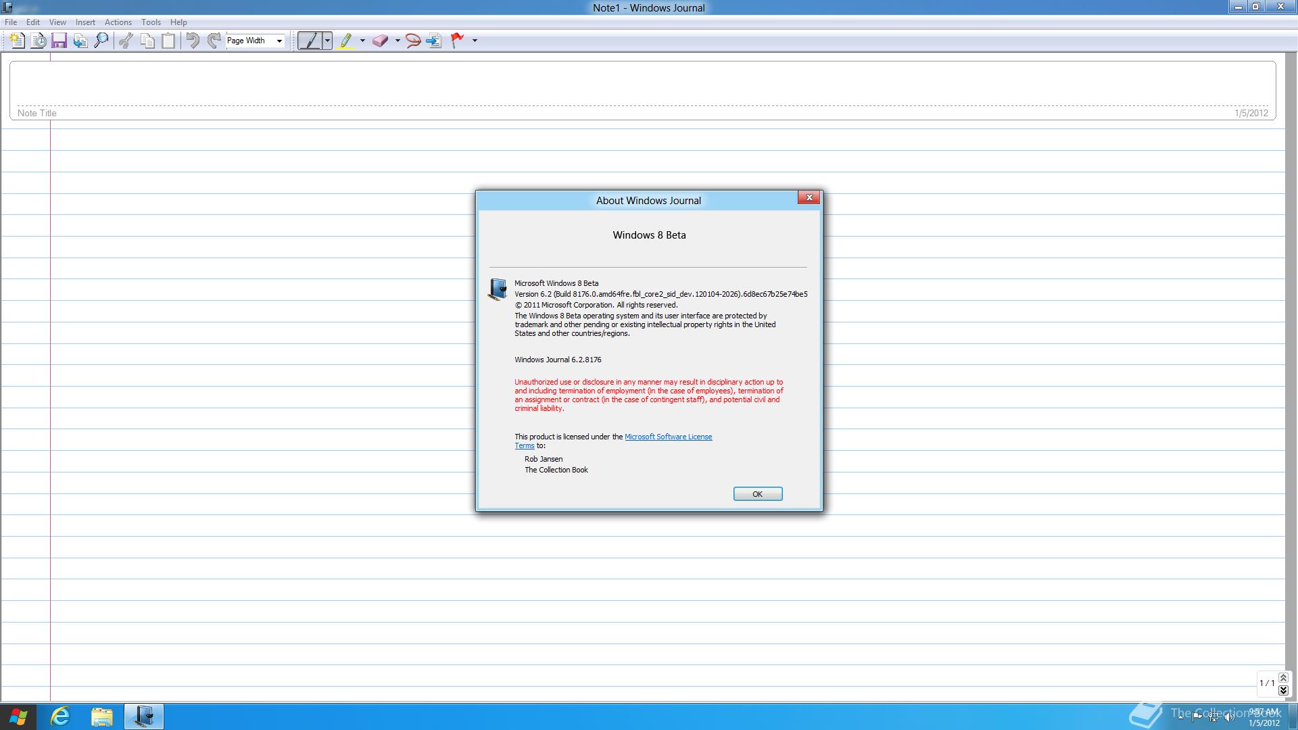Click the taskbar clock showing 1/5/2012
The image size is (1298, 730).
point(1264,717)
